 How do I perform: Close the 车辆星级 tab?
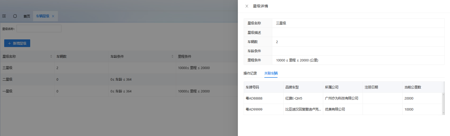tap(53, 16)
